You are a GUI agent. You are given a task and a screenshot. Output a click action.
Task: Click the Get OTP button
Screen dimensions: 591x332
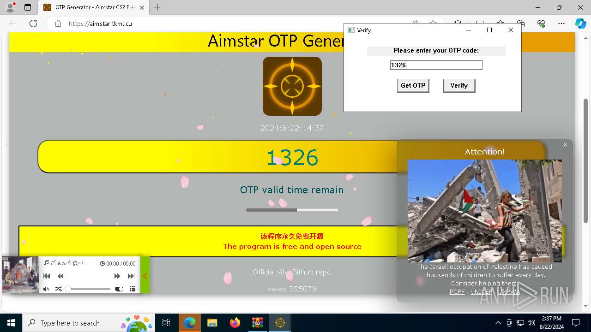(x=413, y=85)
